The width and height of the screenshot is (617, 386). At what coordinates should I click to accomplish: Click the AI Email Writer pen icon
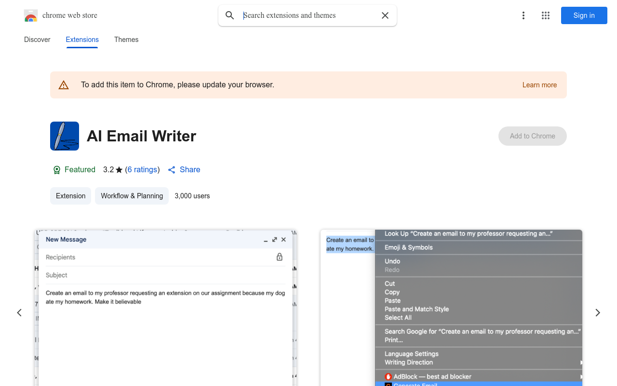[65, 136]
